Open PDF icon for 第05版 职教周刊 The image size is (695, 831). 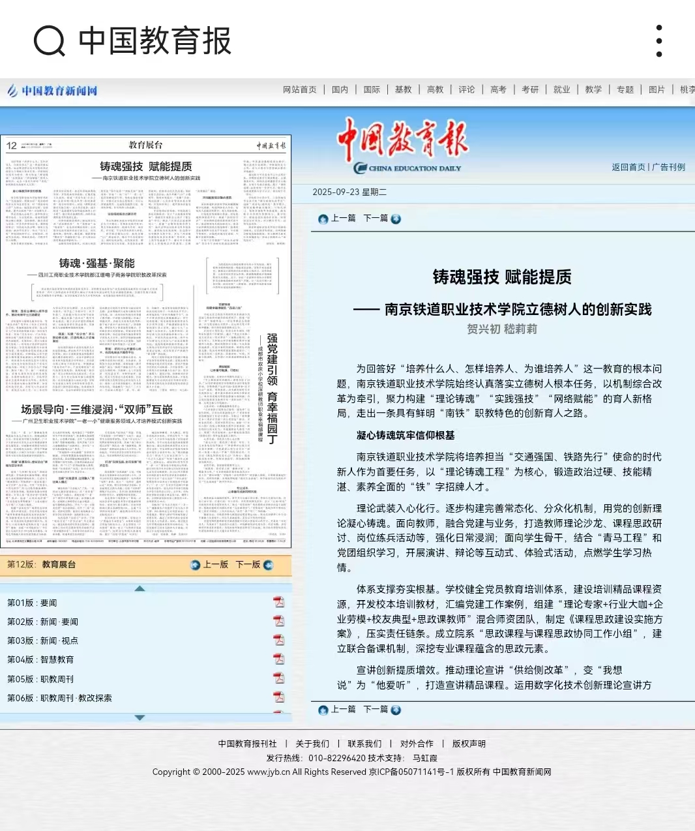pos(279,678)
